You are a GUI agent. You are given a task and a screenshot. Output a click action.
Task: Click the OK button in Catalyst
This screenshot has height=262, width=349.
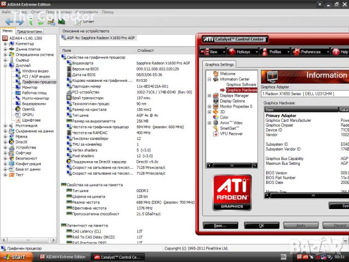(x=261, y=225)
